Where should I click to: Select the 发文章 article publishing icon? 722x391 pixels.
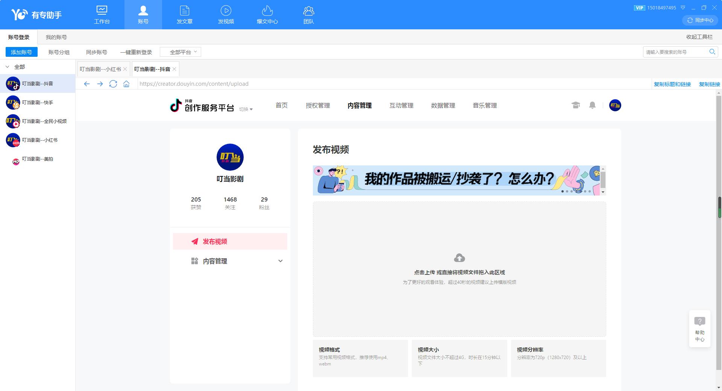click(184, 14)
